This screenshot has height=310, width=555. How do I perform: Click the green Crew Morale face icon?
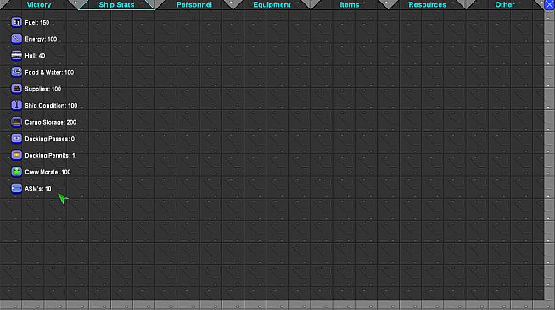(x=16, y=172)
